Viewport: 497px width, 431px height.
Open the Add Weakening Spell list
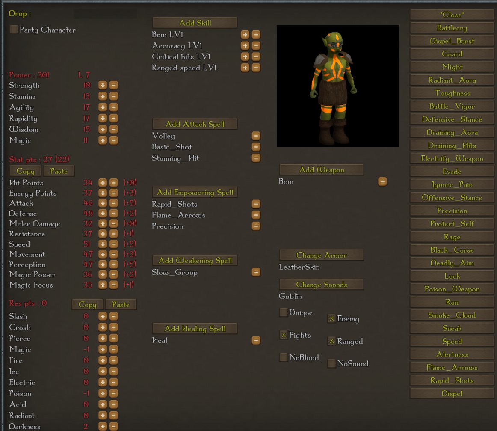(x=195, y=260)
